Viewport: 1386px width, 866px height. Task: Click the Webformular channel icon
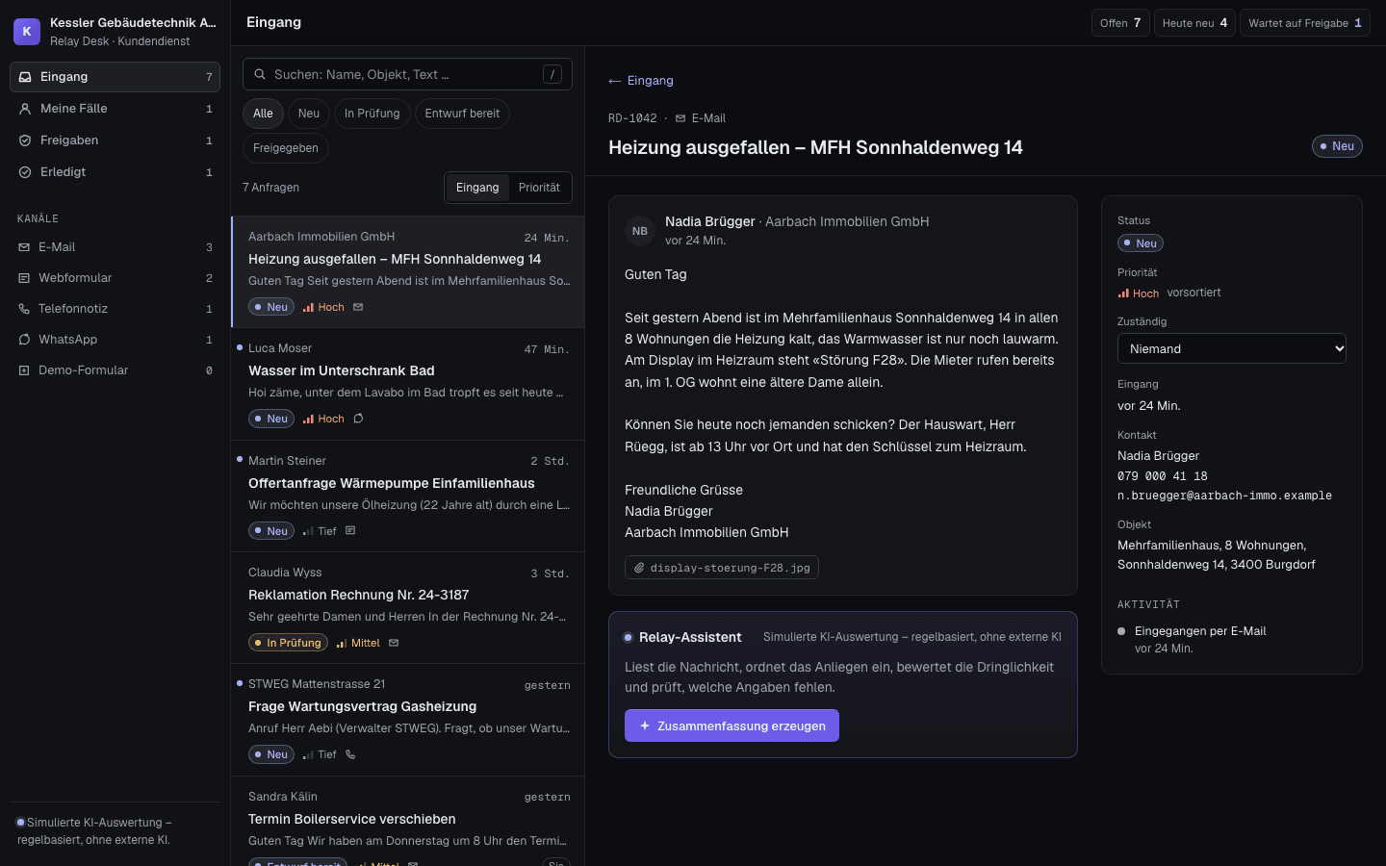[x=24, y=278]
